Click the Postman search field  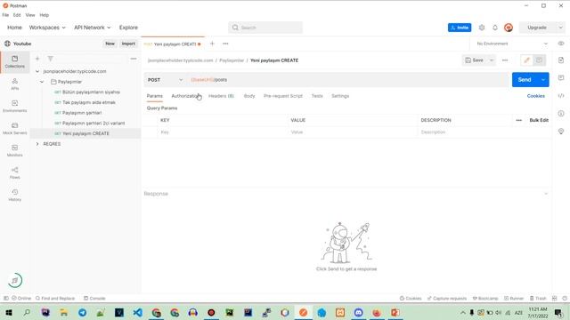click(x=265, y=28)
